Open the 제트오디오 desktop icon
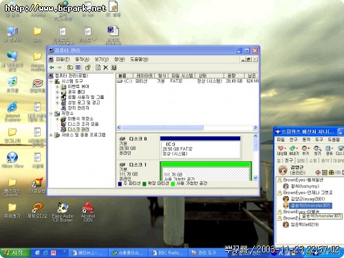 (x=37, y=211)
